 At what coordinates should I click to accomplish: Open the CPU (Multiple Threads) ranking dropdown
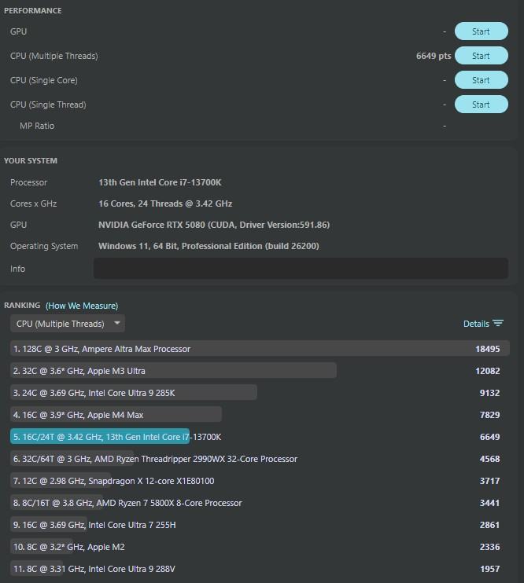(x=68, y=324)
